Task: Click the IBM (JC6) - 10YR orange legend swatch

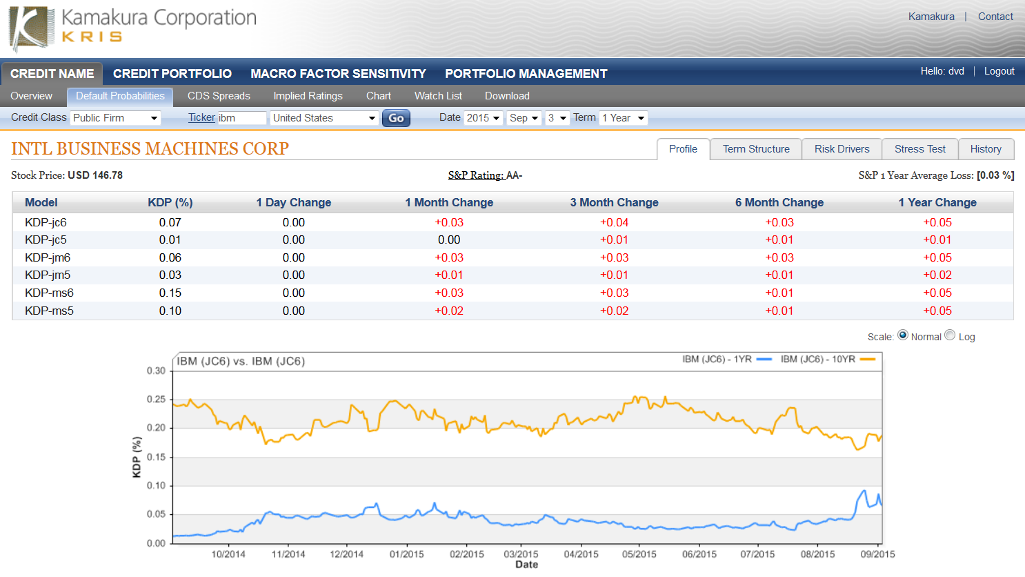Action: 868,360
